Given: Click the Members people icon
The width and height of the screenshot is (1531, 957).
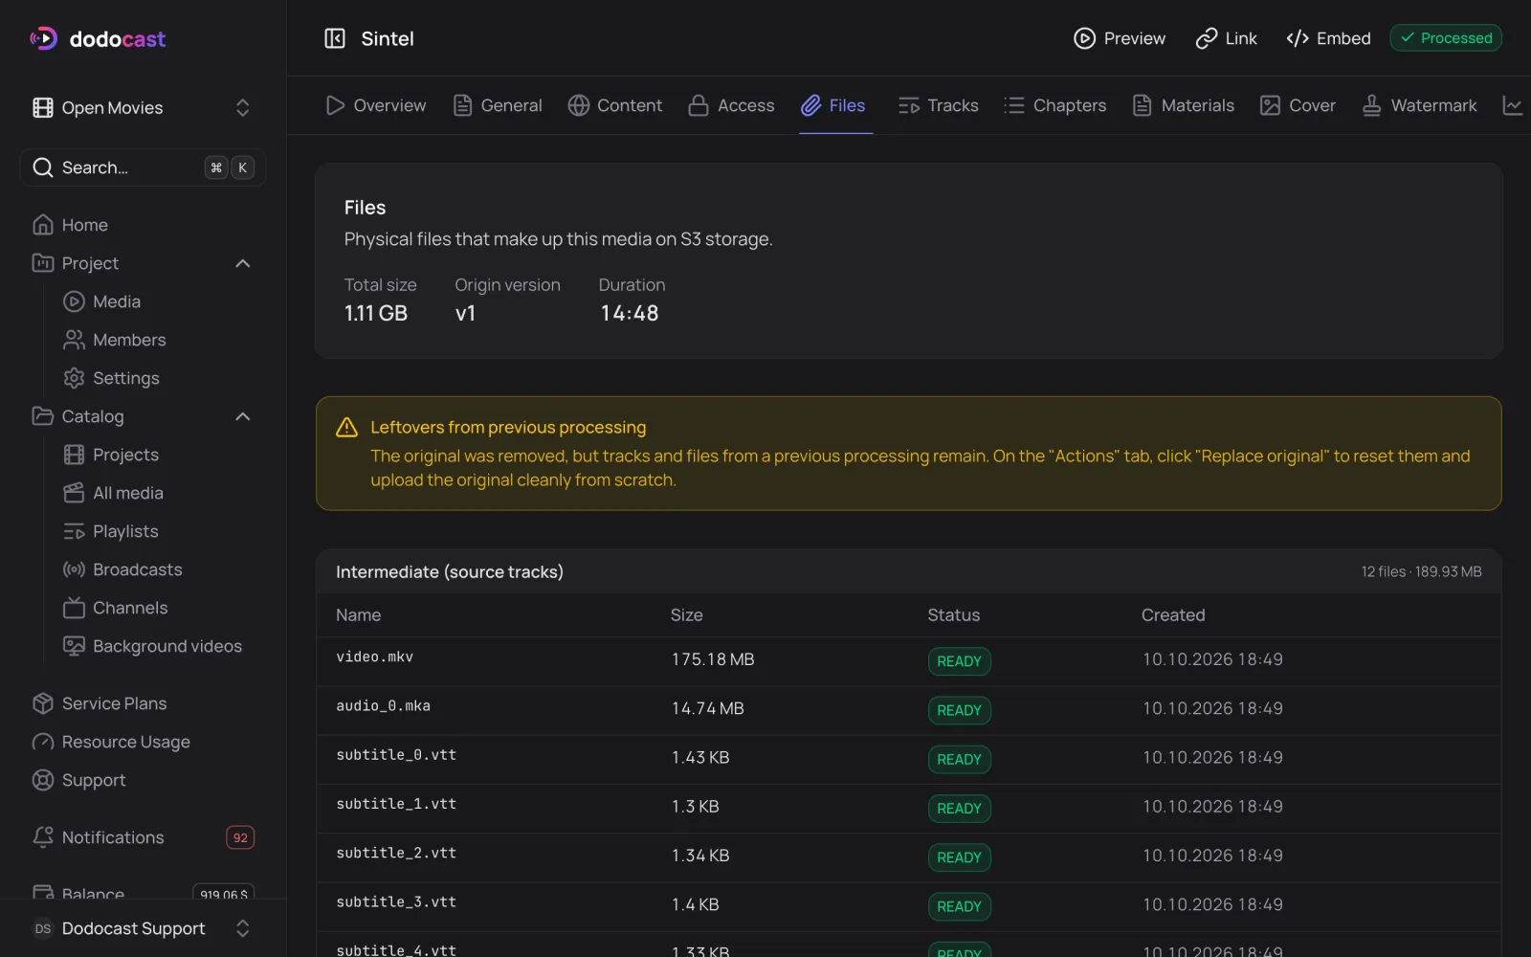Looking at the screenshot, I should coord(74,340).
